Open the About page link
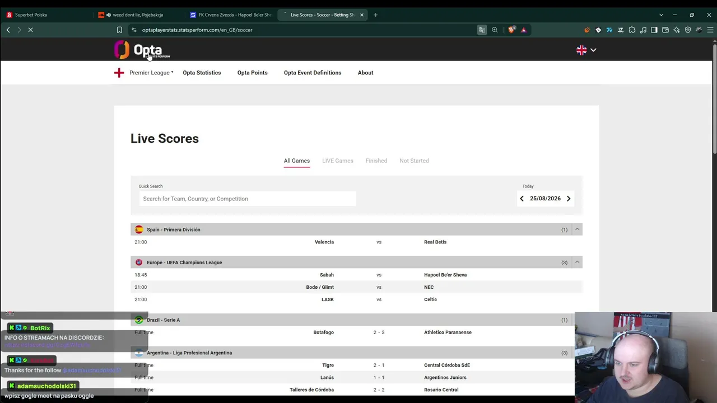The height and width of the screenshot is (403, 717). [x=365, y=73]
